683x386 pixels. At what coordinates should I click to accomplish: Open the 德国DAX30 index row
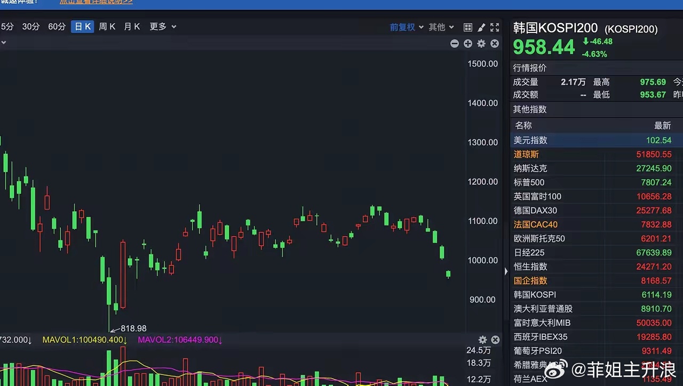pos(597,211)
